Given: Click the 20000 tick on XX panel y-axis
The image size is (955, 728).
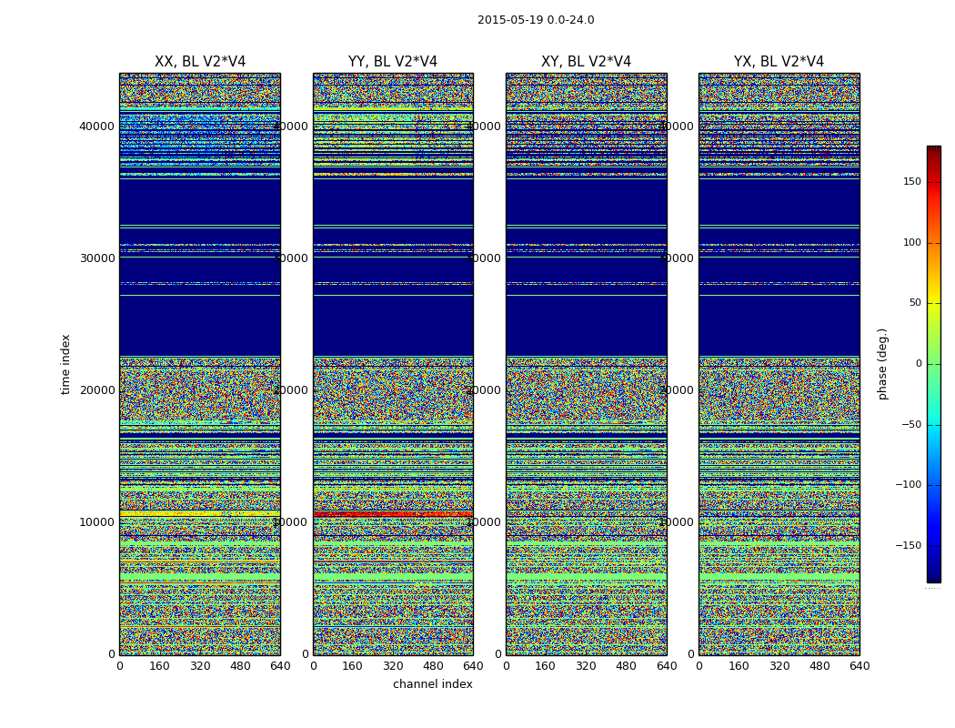Looking at the screenshot, I should pyautogui.click(x=96, y=389).
